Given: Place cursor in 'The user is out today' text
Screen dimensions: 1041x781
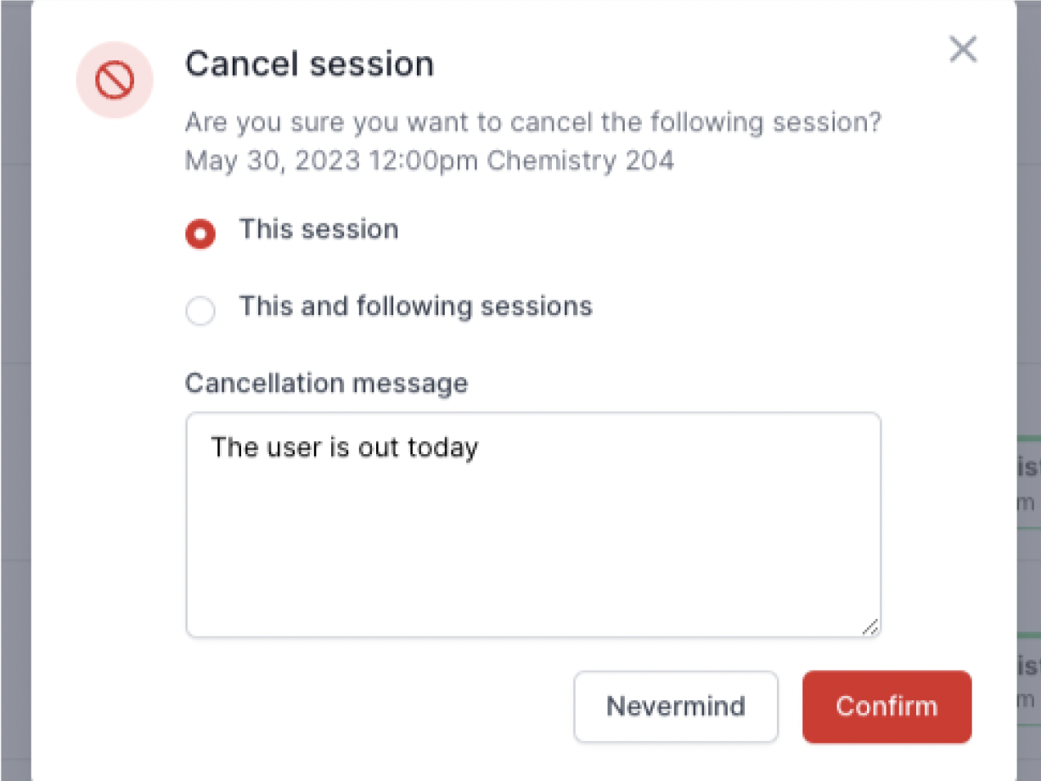Looking at the screenshot, I should coord(345,447).
